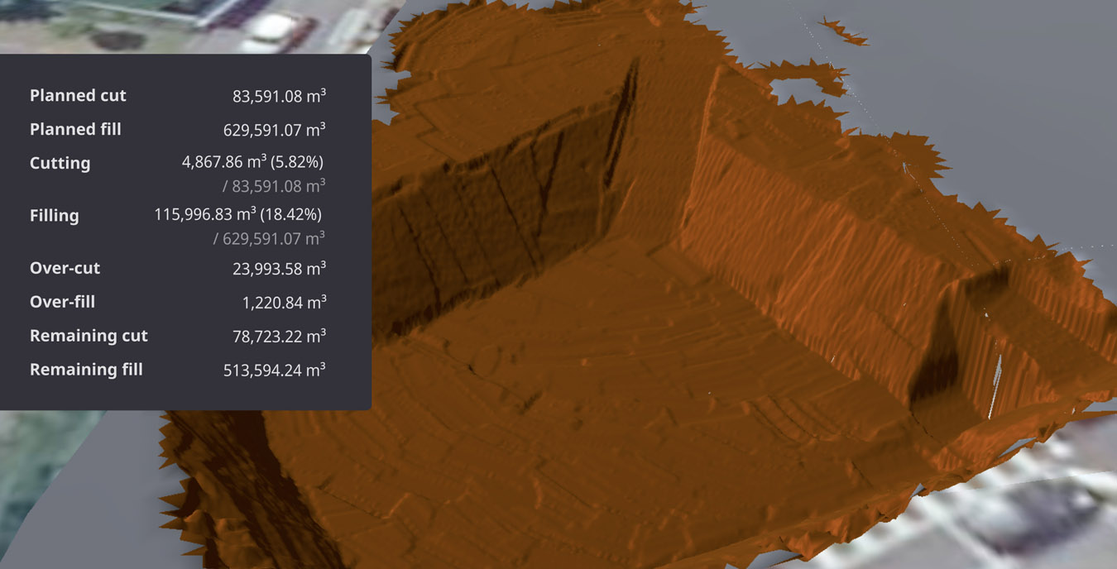Click the Planned cut label
Image resolution: width=1117 pixels, height=569 pixels.
(78, 96)
